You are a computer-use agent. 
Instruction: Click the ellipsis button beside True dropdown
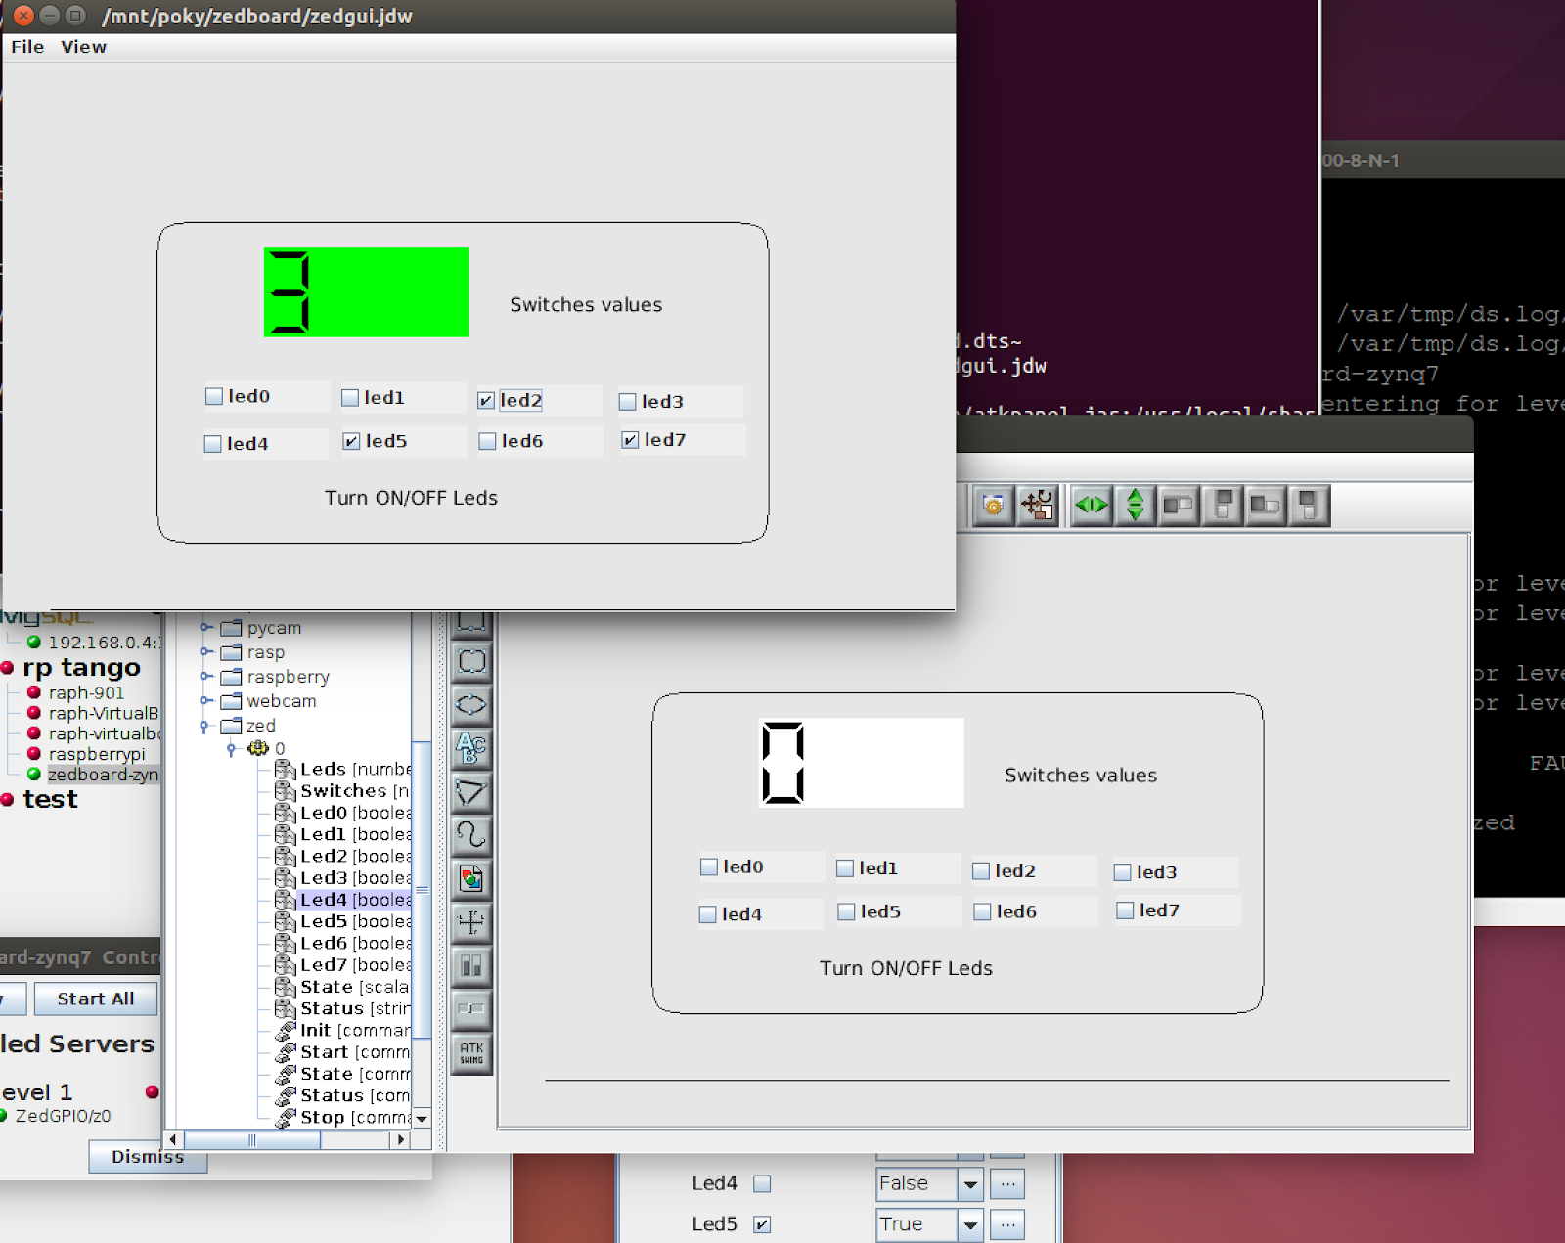pos(1007,1224)
